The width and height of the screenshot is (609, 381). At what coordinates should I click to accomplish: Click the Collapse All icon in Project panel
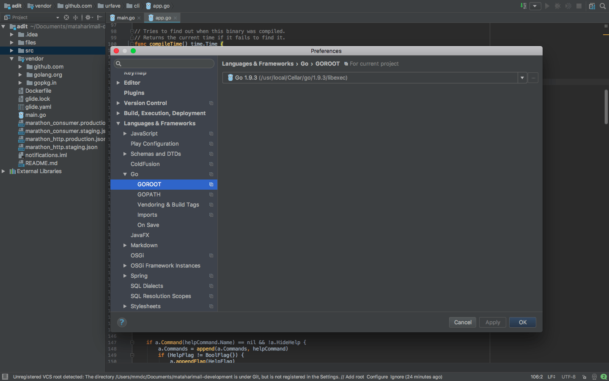pos(75,17)
